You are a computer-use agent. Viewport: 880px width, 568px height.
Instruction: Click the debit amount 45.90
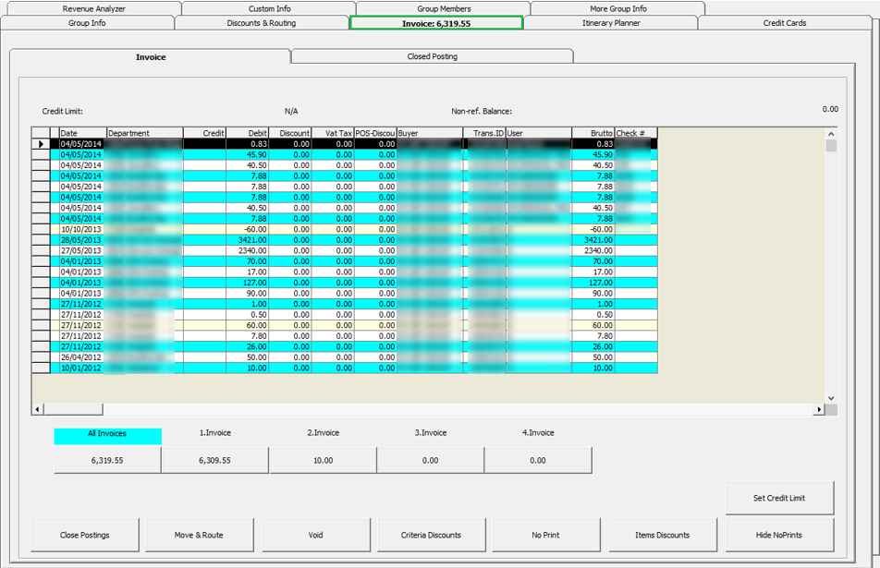tap(248, 155)
